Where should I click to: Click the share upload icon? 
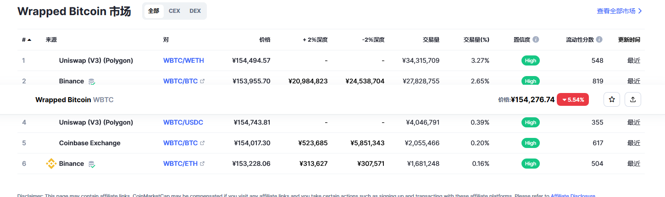pos(633,99)
